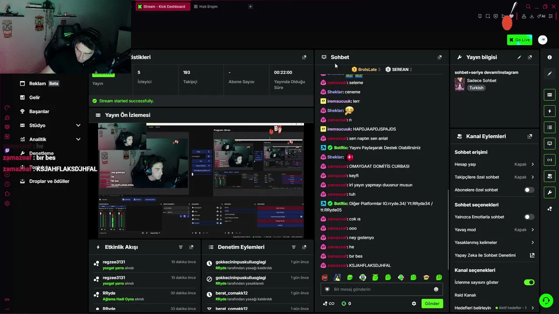Open the profile avatar menu
This screenshot has height=314, width=559.
[x=543, y=40]
